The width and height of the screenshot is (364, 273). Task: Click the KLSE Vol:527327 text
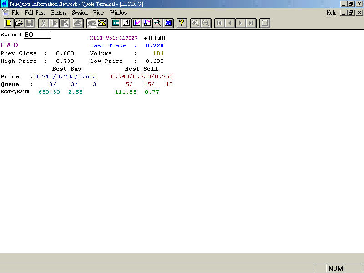pyautogui.click(x=114, y=38)
